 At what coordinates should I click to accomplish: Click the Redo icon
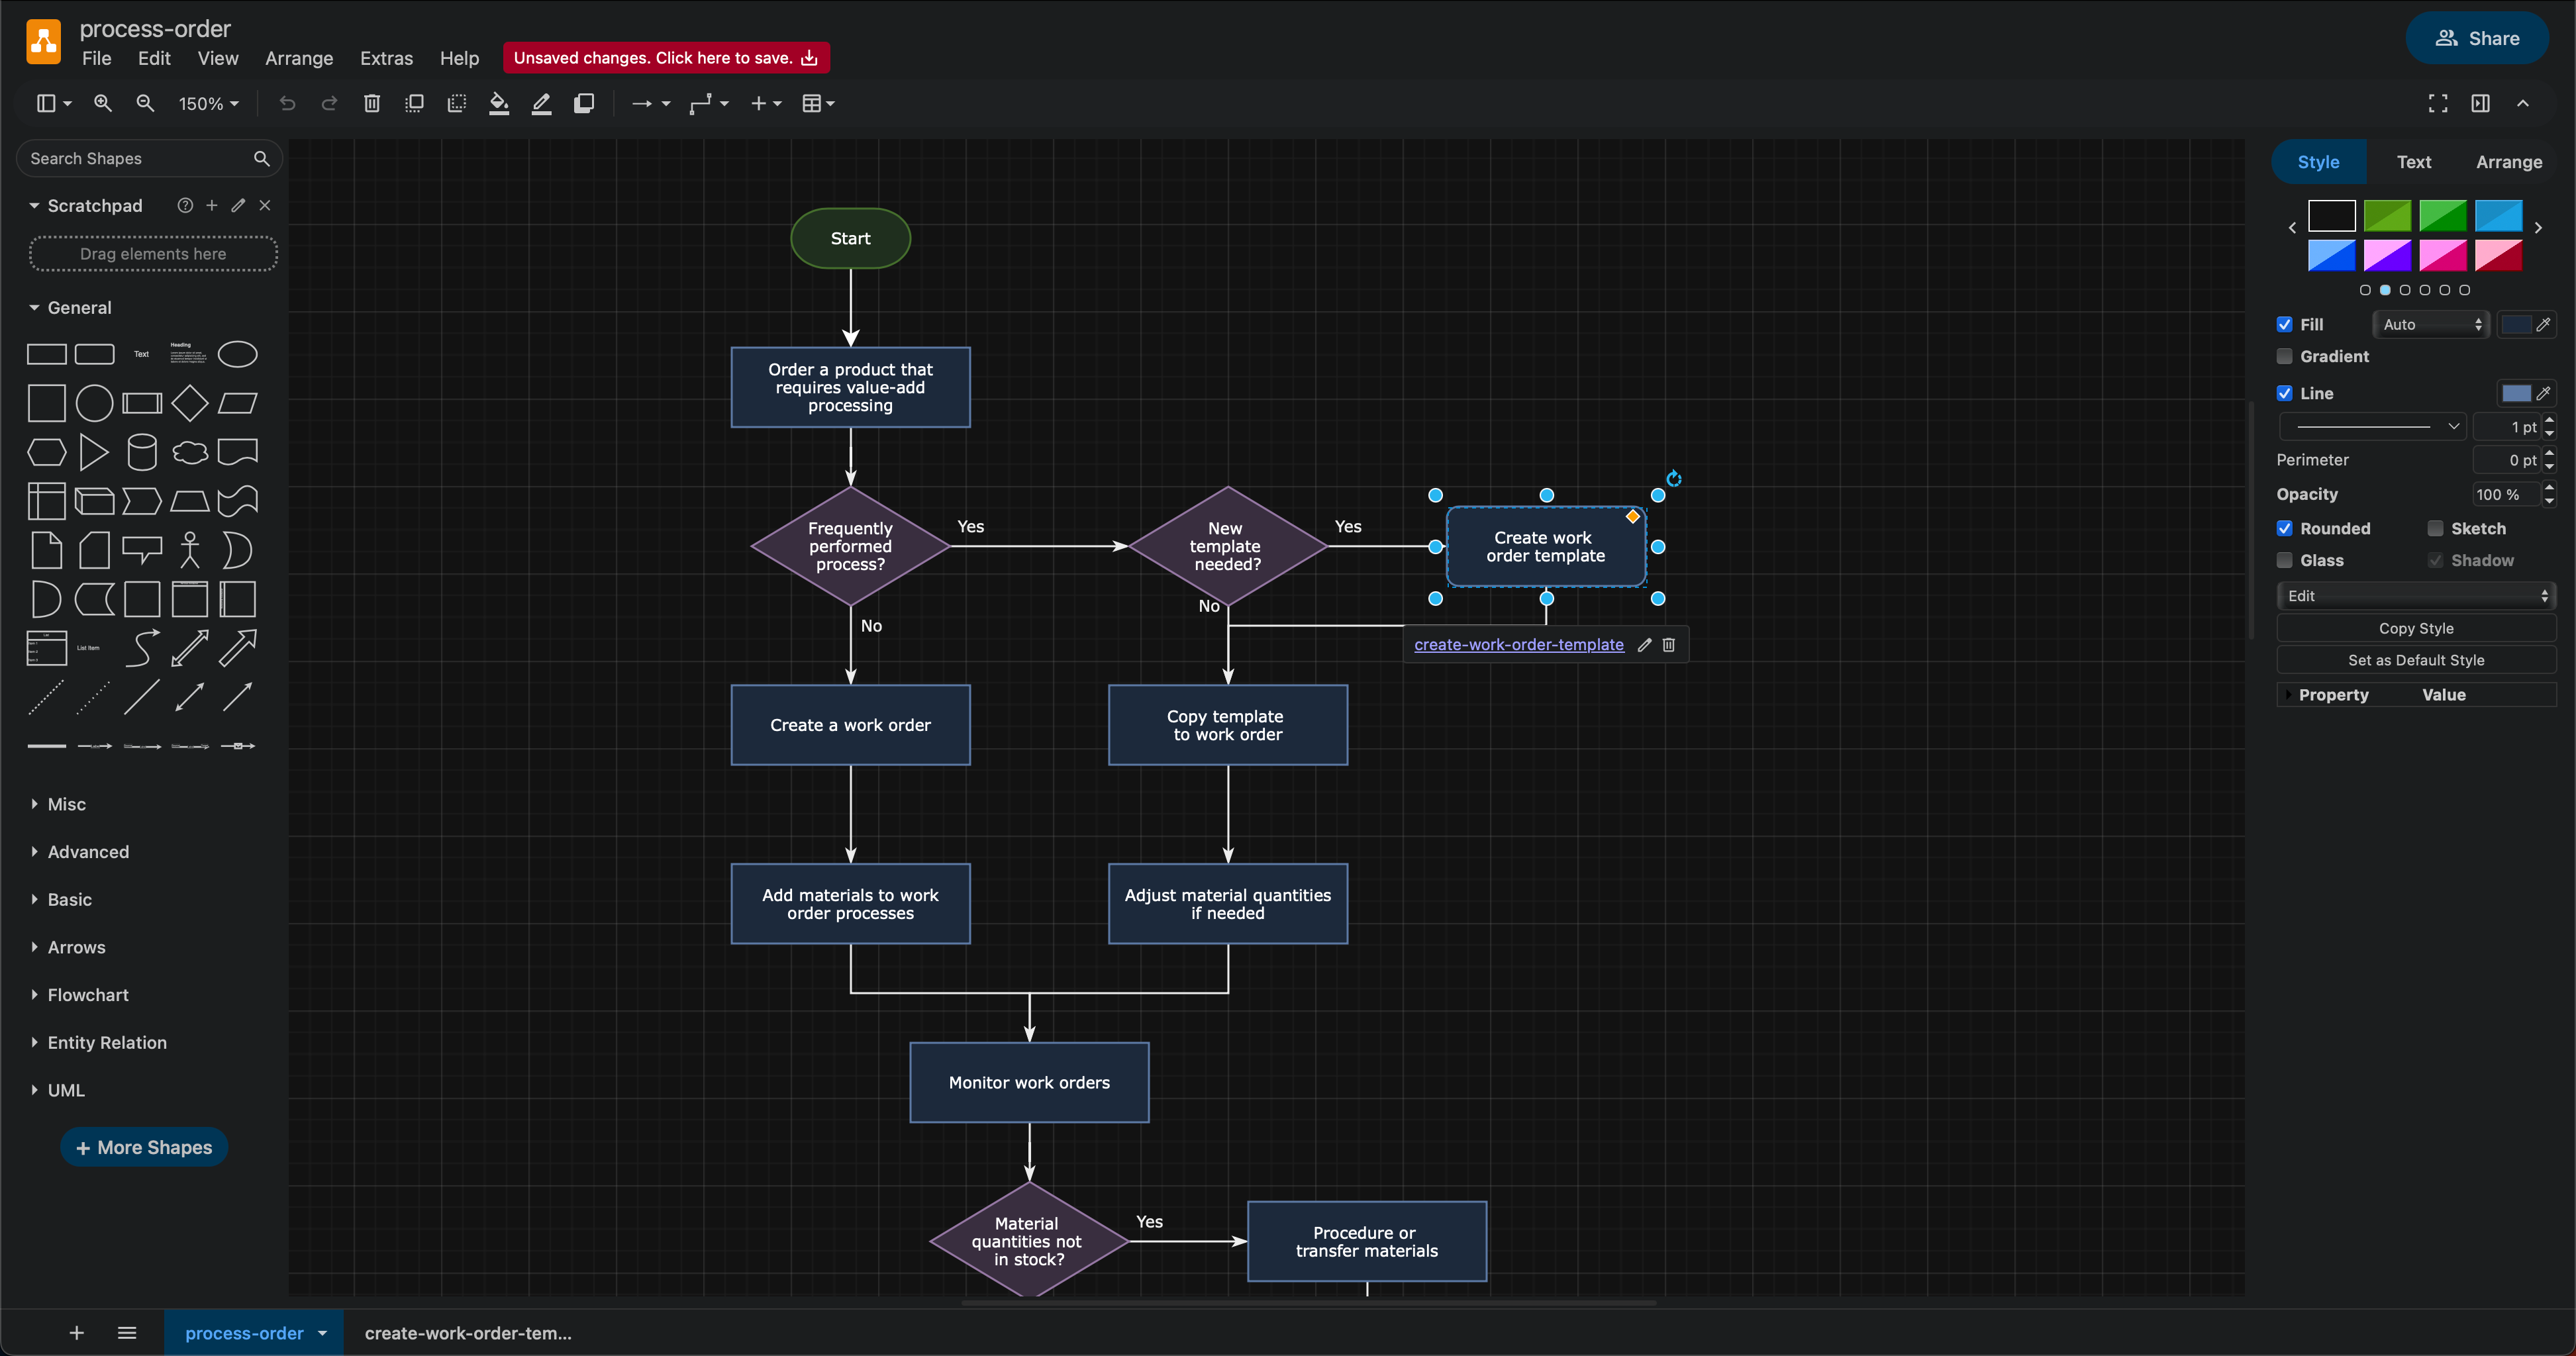click(329, 103)
